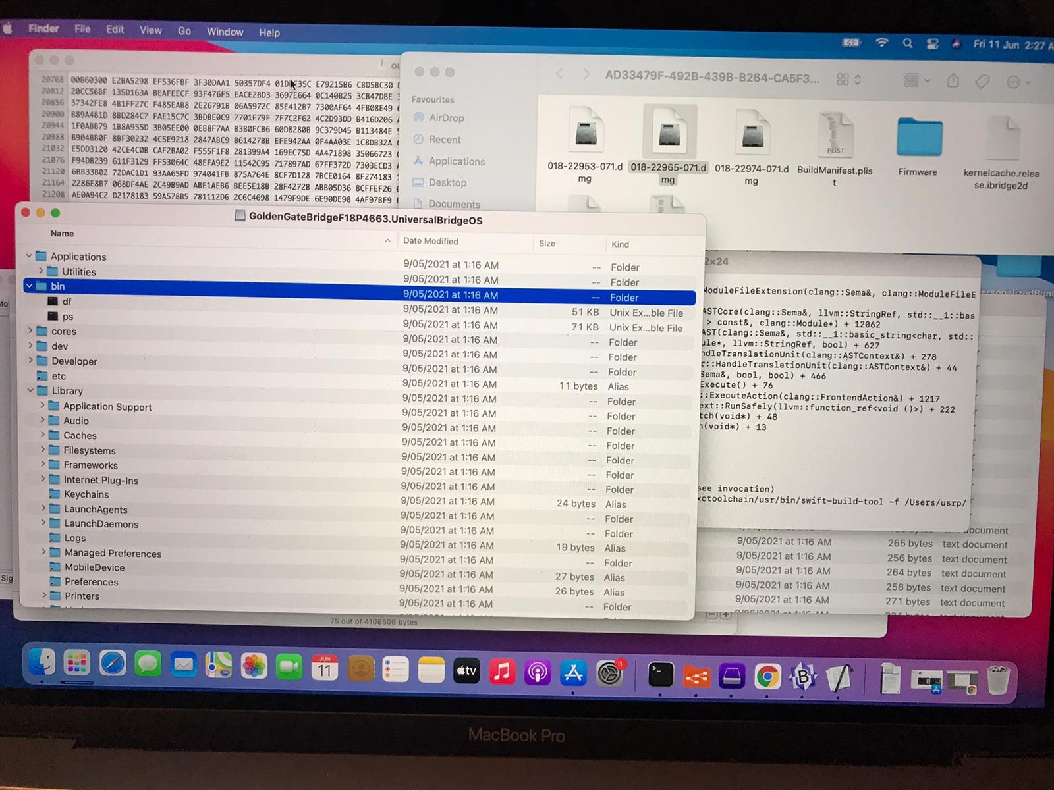Screen dimensions: 1054x790
Task: Open FaceTime in the Dock
Action: (289, 668)
